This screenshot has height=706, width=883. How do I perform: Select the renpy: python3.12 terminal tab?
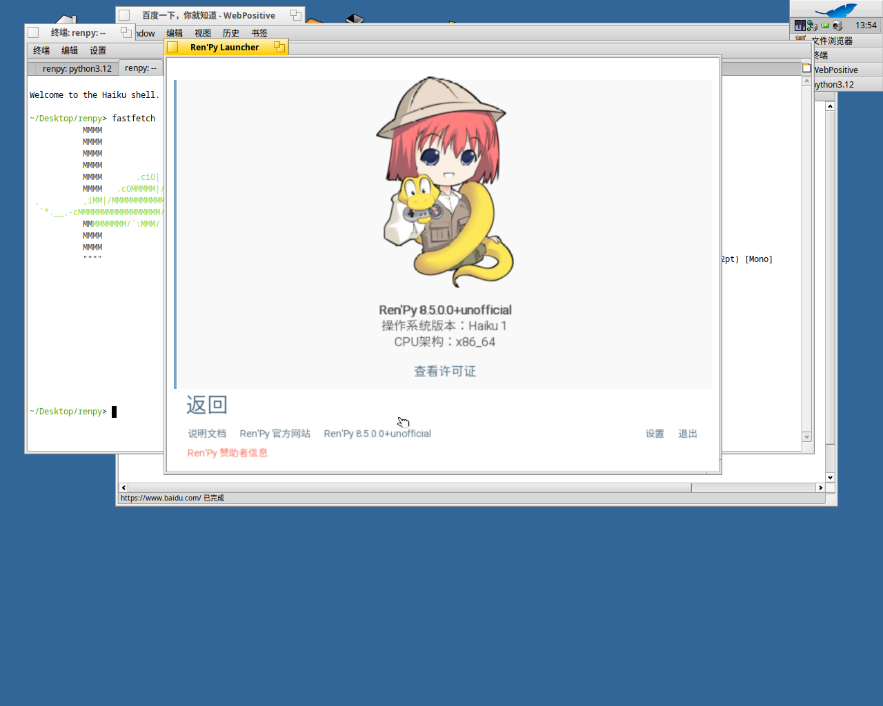point(73,68)
